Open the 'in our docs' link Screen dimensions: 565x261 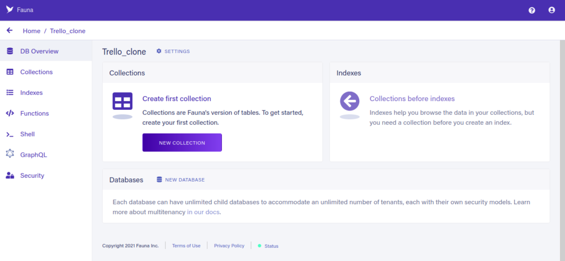[203, 212]
